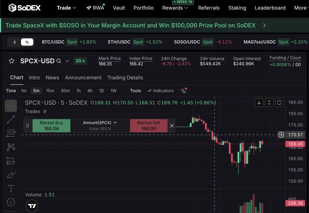The height and width of the screenshot is (213, 309).
Task: Set timeframe to 5m
Action: [x=36, y=91]
